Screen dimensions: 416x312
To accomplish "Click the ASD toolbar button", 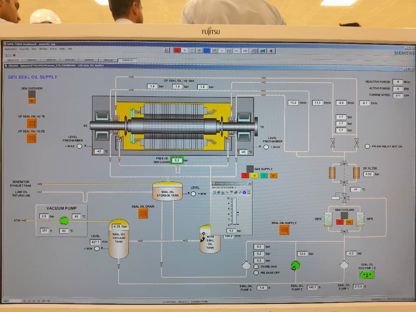I will pos(245,51).
